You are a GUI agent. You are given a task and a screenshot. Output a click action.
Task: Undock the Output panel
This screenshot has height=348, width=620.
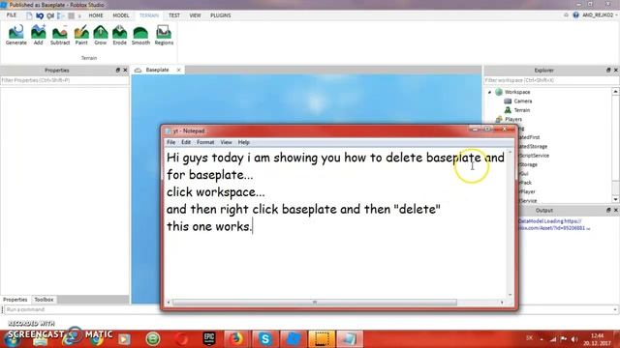[x=608, y=211]
